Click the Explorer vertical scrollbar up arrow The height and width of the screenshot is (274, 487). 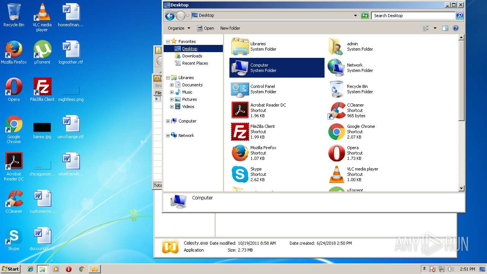pyautogui.click(x=462, y=38)
